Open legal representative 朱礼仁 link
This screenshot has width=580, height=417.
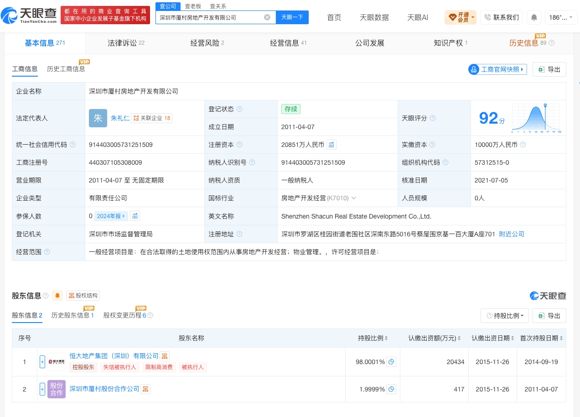tap(120, 118)
